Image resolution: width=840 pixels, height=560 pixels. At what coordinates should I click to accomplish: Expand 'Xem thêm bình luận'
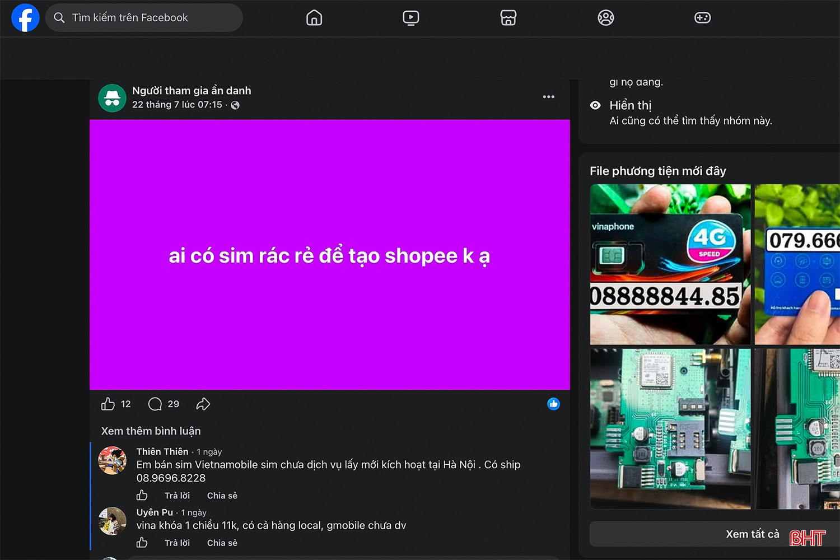point(151,431)
